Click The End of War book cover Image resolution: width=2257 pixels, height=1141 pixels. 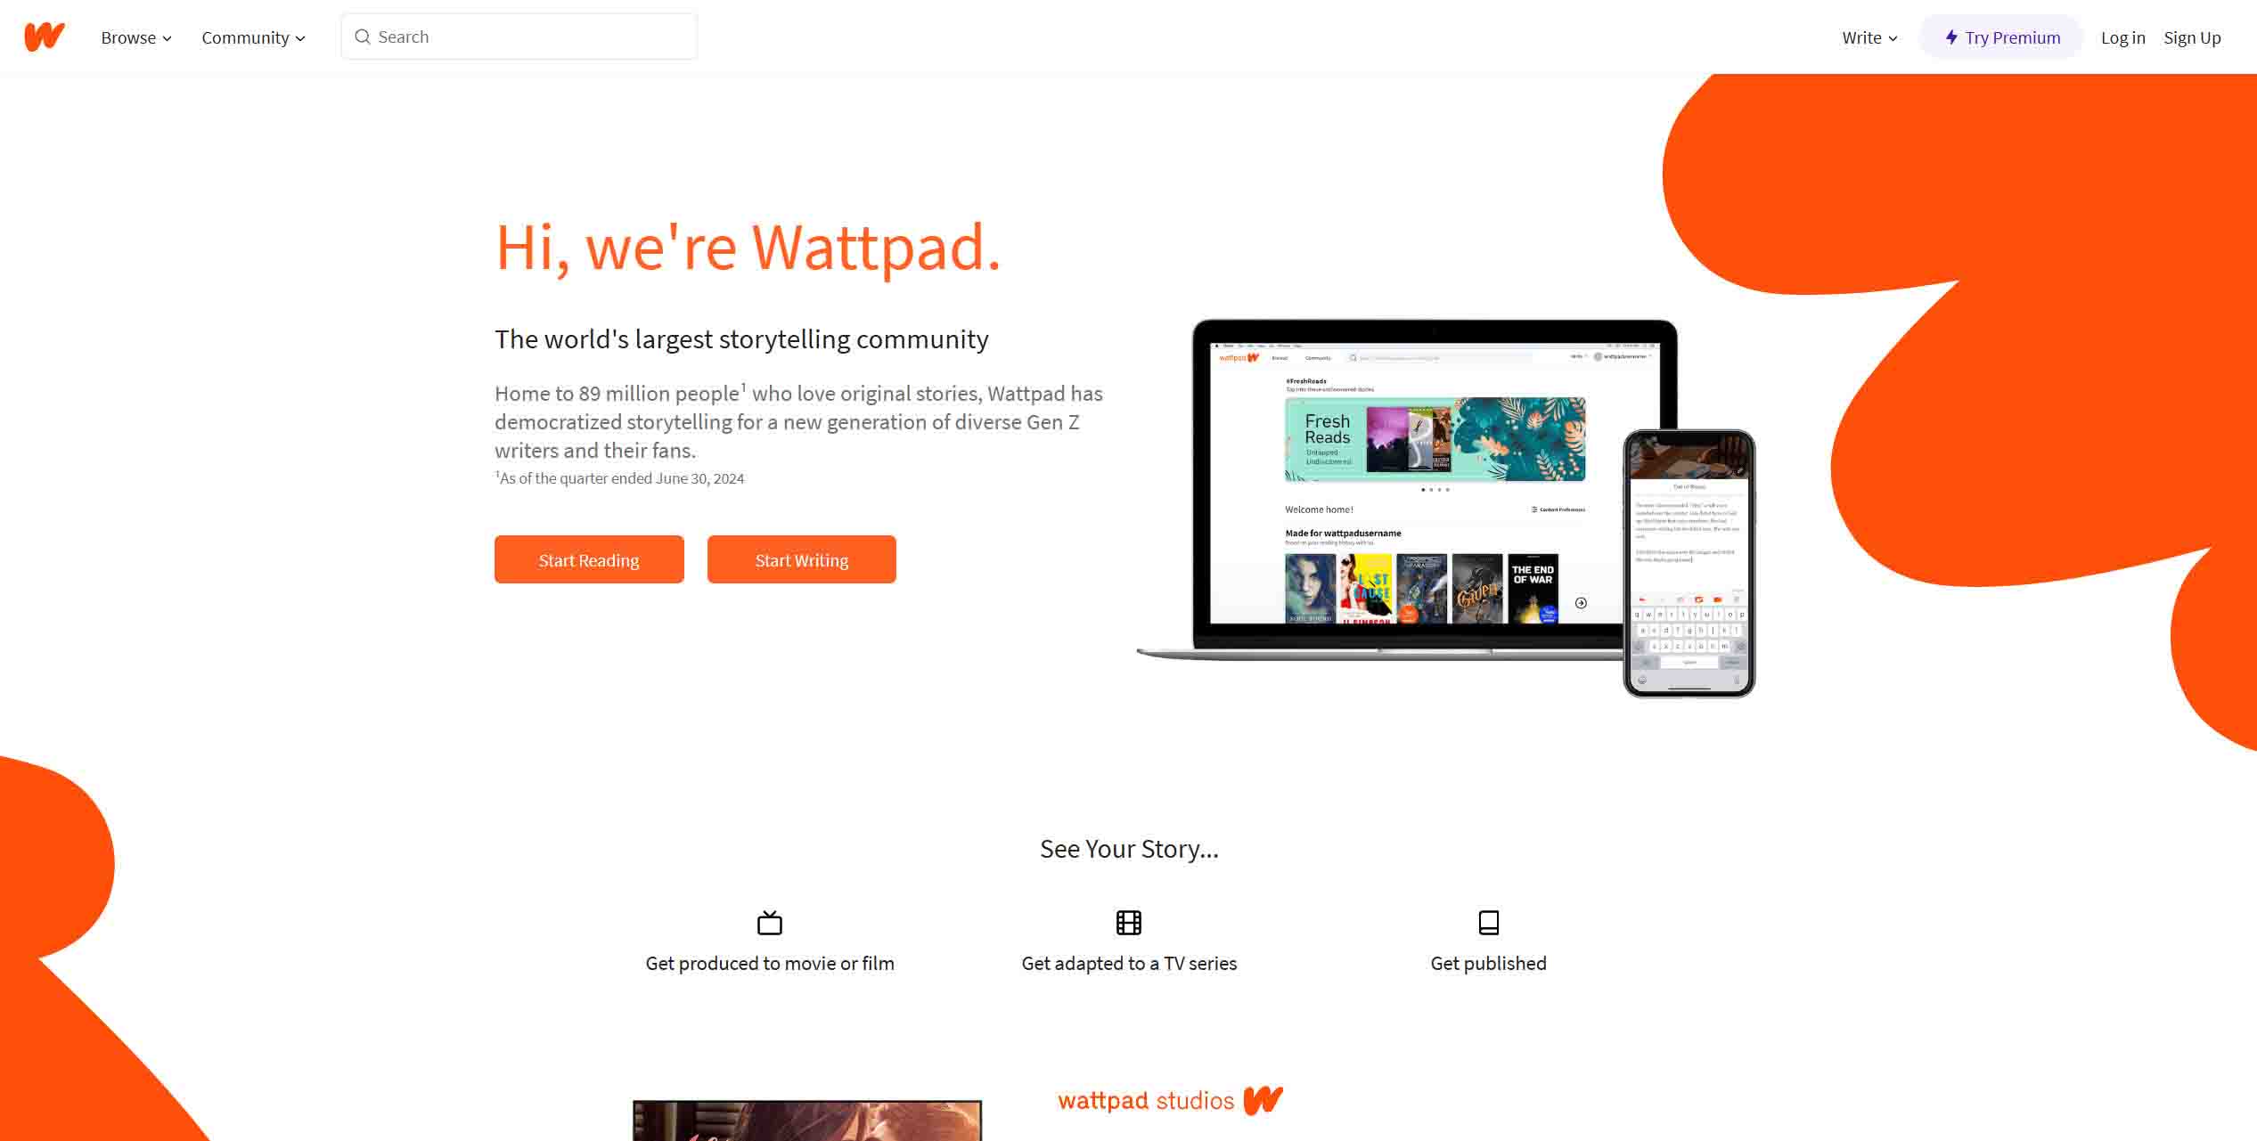click(1533, 589)
